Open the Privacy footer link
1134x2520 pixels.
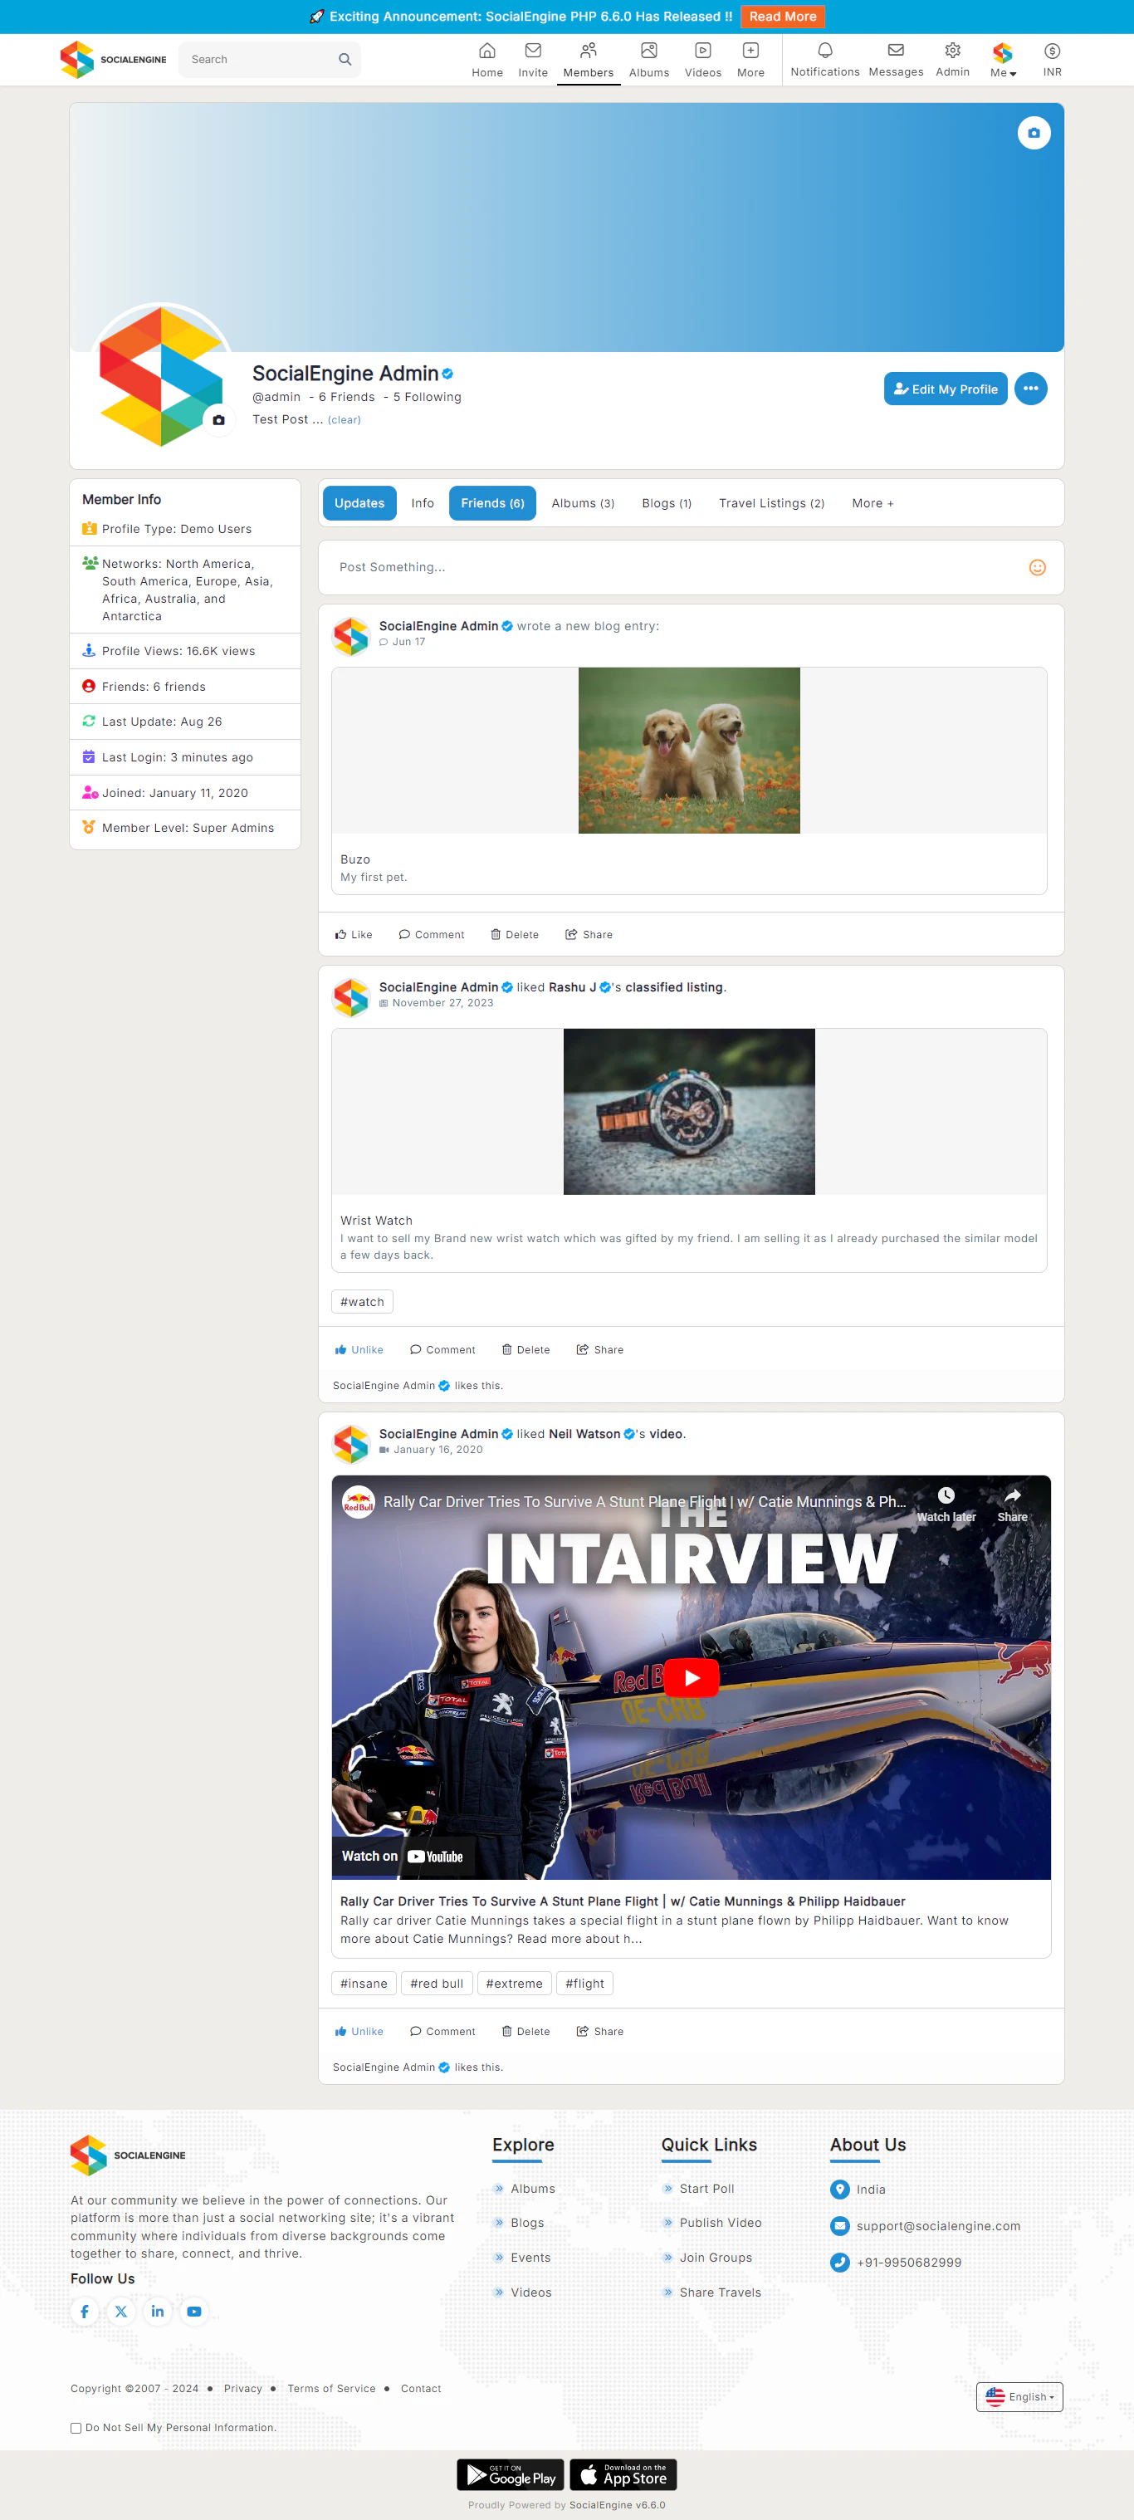click(x=242, y=2389)
